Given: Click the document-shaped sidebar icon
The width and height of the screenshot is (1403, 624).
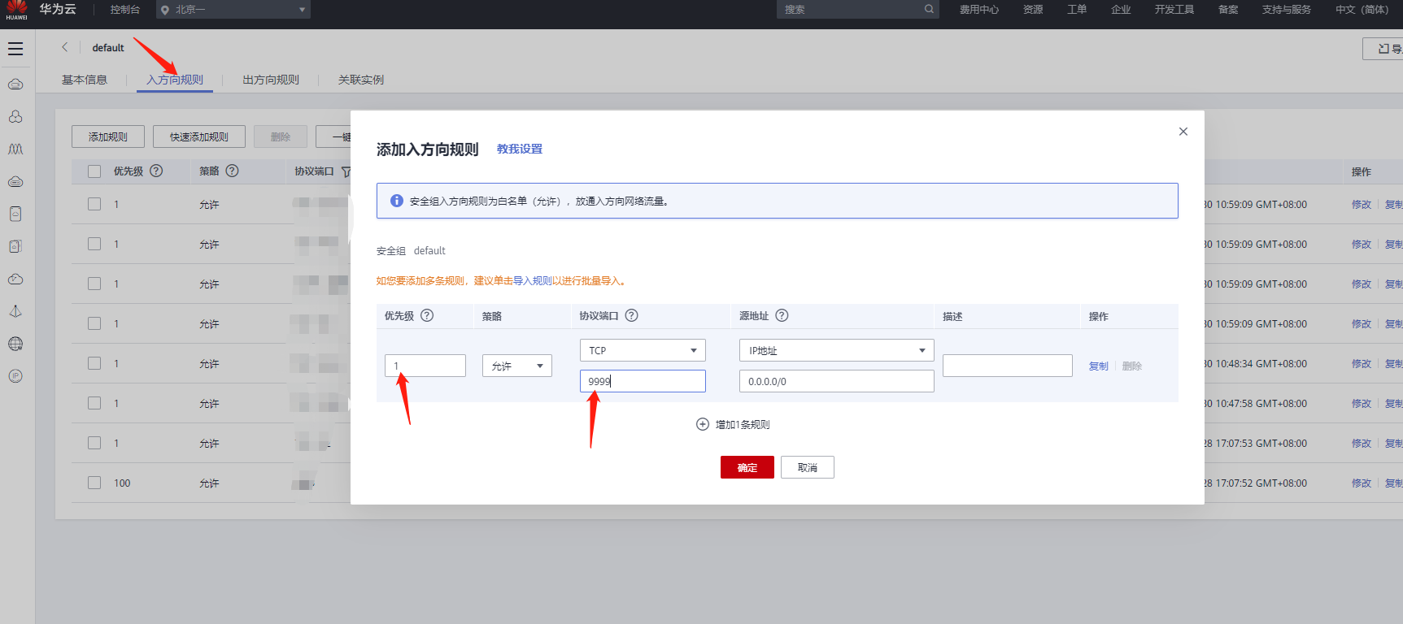Looking at the screenshot, I should pos(15,214).
